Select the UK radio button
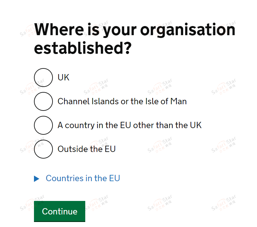The width and height of the screenshot is (257, 227). [x=43, y=78]
